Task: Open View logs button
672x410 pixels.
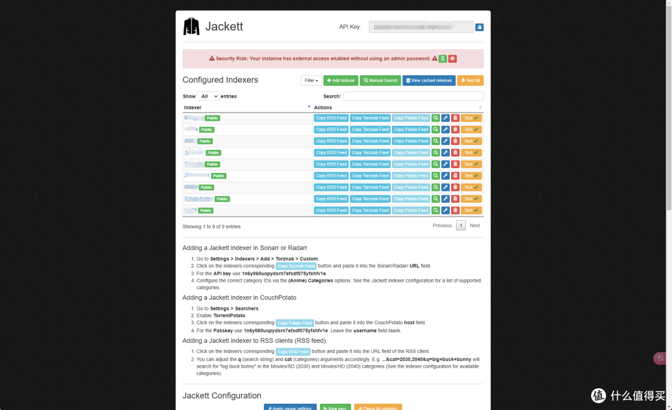Action: [x=335, y=408]
